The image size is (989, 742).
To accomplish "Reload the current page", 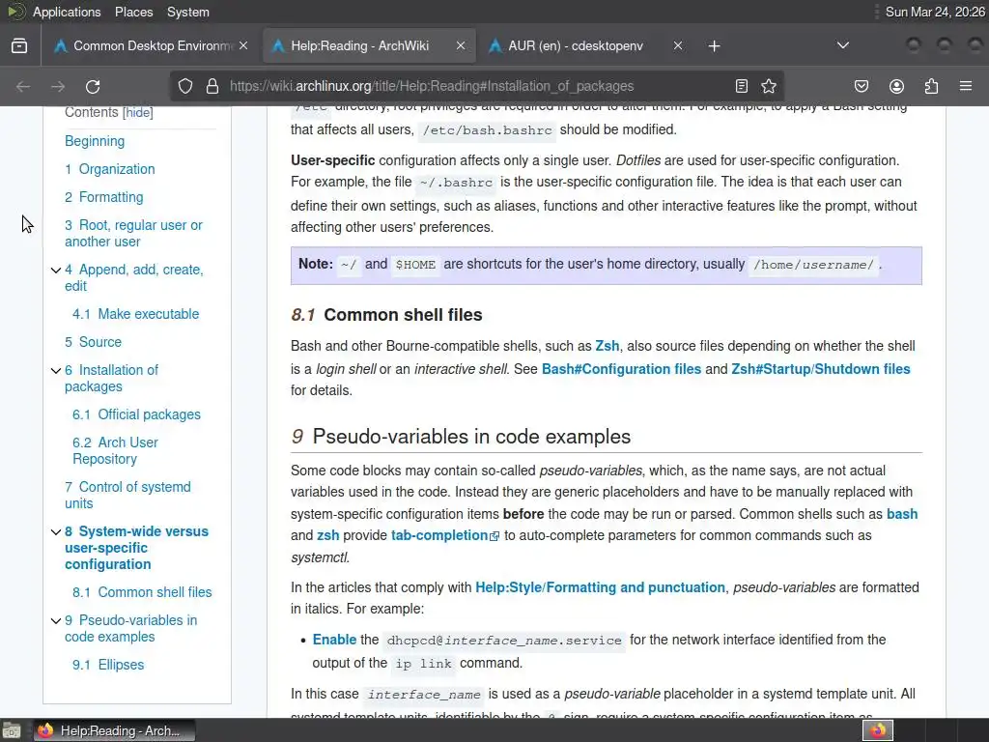I will [93, 86].
